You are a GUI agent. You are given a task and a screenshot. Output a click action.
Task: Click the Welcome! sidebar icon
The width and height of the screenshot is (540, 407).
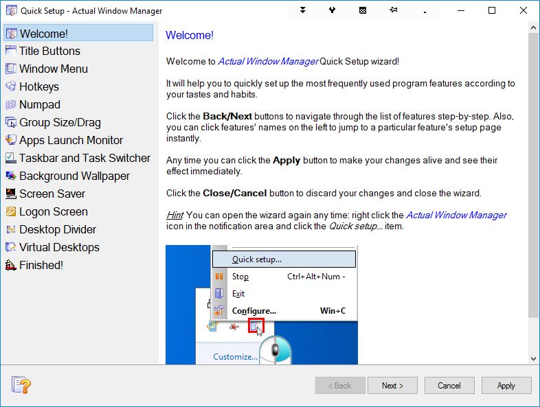11,34
